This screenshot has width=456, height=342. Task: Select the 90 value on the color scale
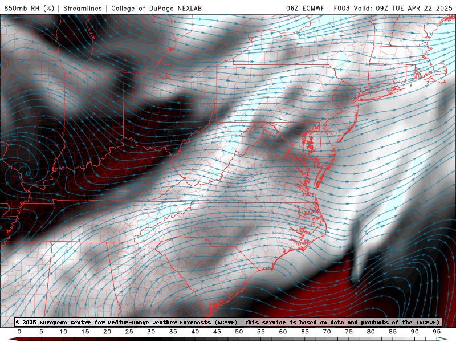point(415,332)
